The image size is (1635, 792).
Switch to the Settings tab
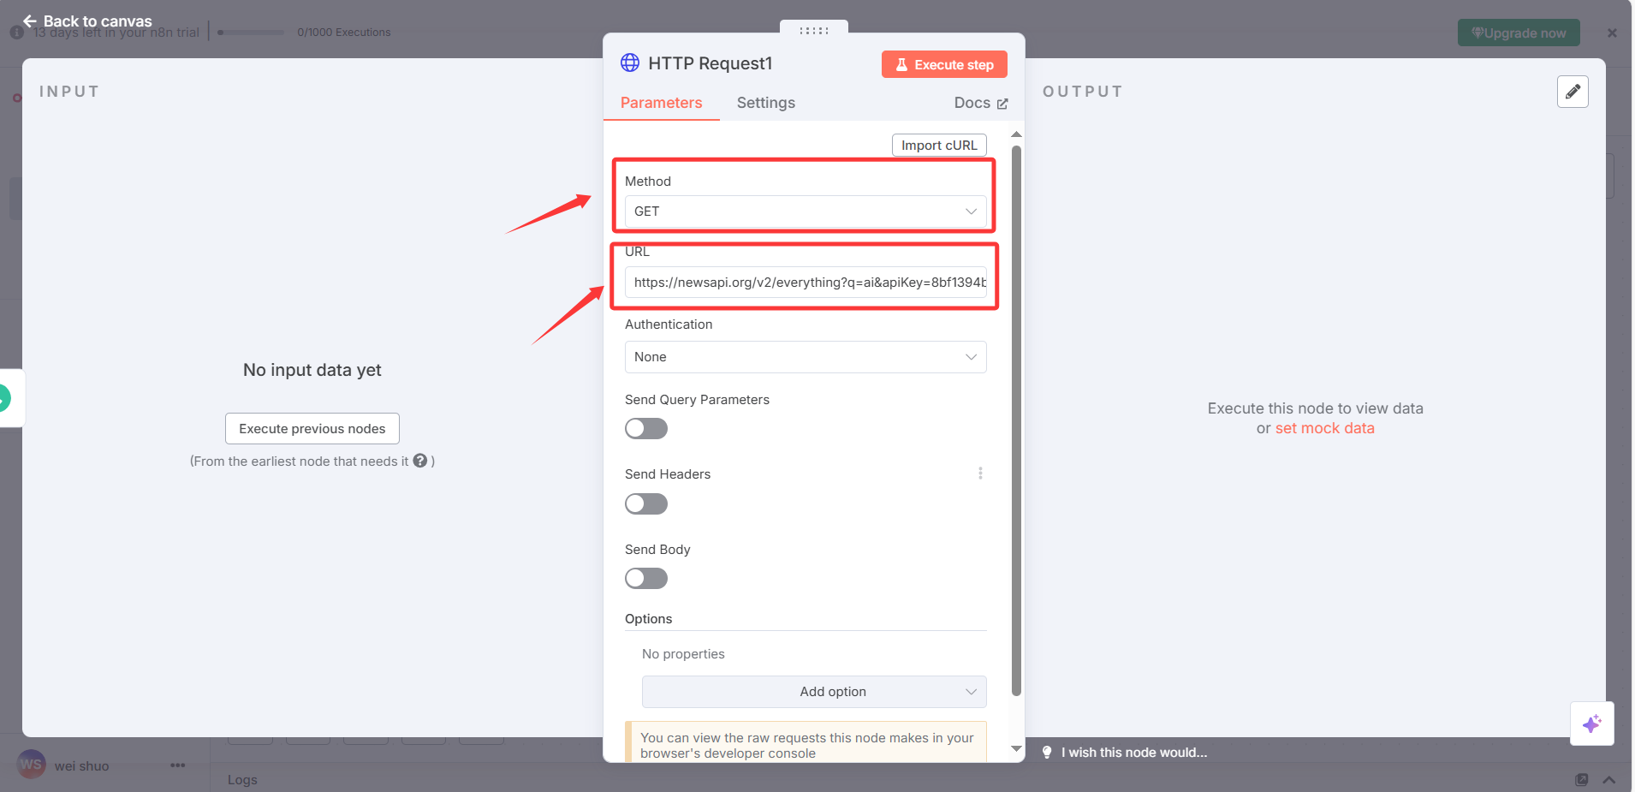pyautogui.click(x=766, y=103)
